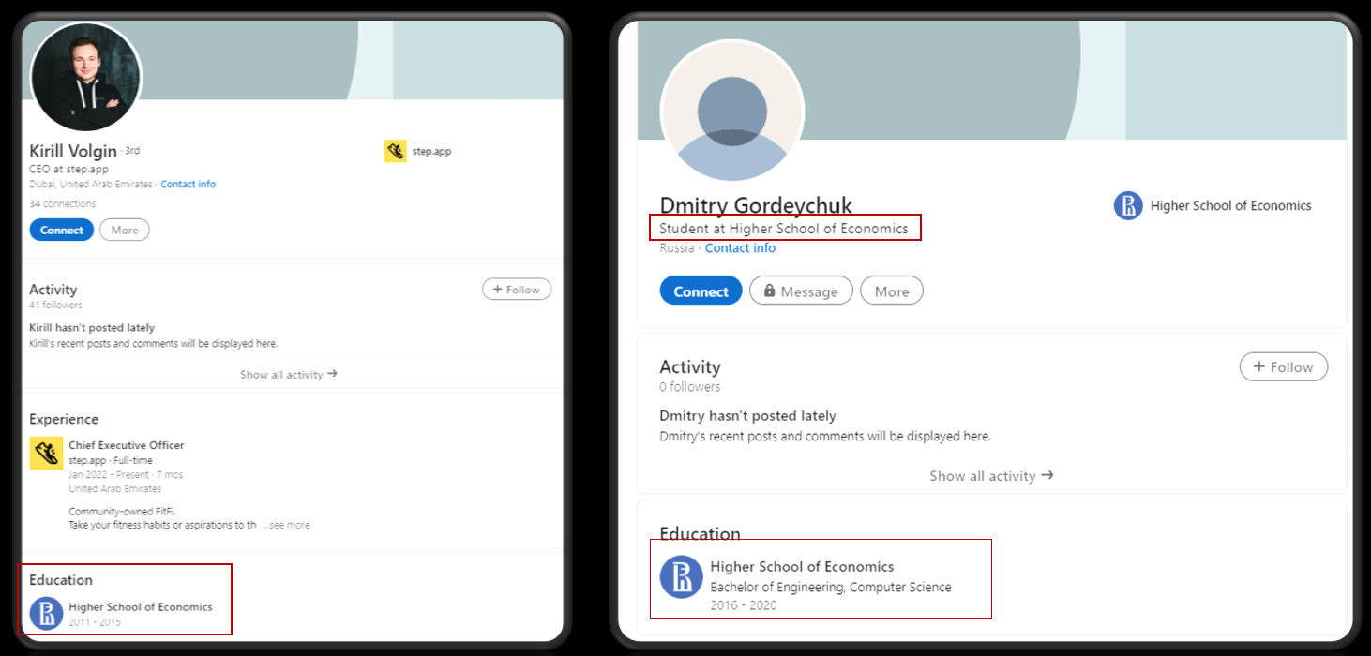Click 'Bachelor of Engineering, Computer Science' text
The width and height of the screenshot is (1371, 656).
pyautogui.click(x=830, y=588)
